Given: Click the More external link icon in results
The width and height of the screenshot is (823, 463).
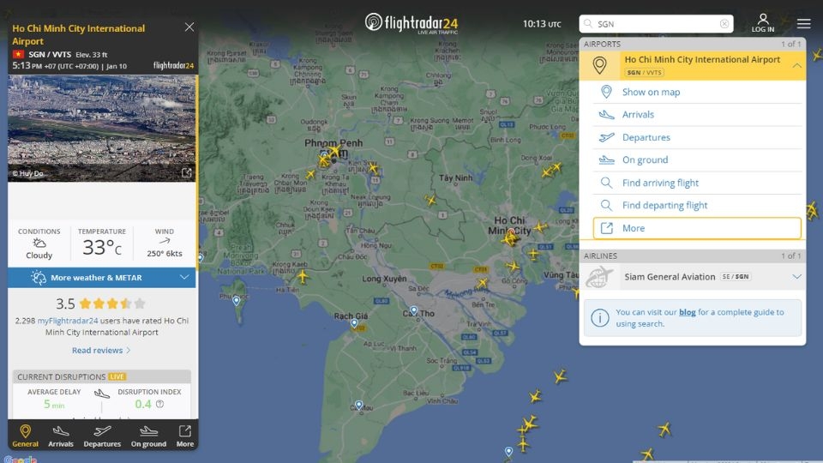Looking at the screenshot, I should pyautogui.click(x=607, y=228).
